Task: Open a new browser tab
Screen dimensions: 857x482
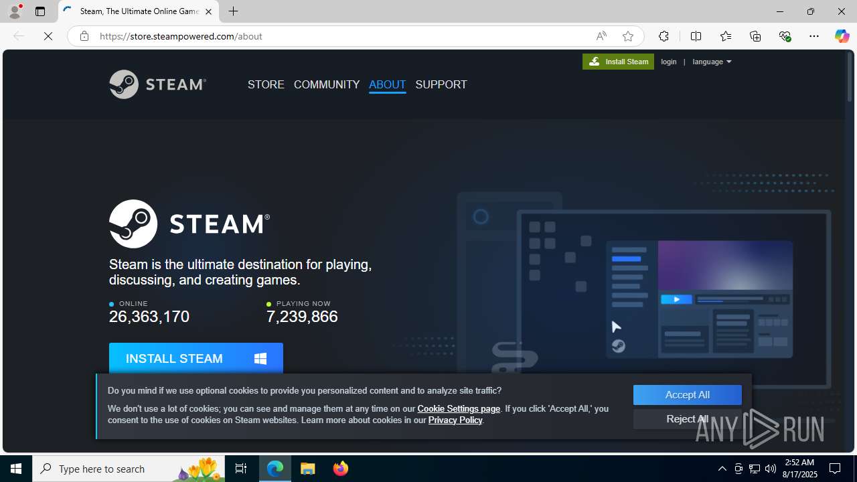Action: point(233,11)
